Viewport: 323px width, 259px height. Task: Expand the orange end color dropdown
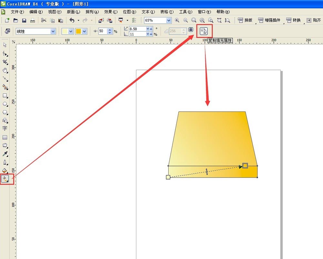85,32
